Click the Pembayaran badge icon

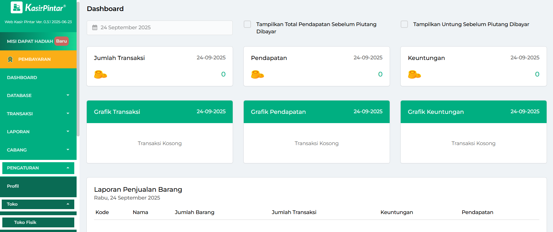point(10,59)
